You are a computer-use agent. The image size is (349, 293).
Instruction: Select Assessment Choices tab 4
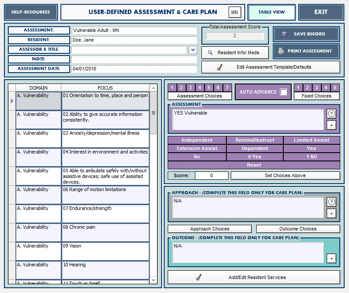(200, 87)
